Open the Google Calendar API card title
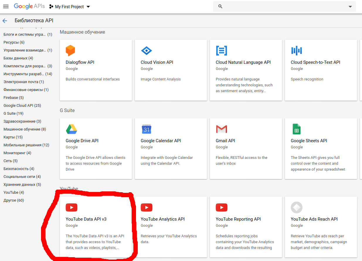The height and width of the screenshot is (261, 362). [161, 141]
